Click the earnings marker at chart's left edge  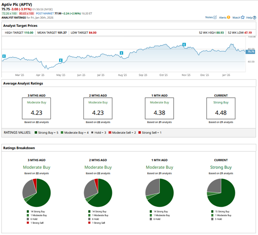point(4,56)
